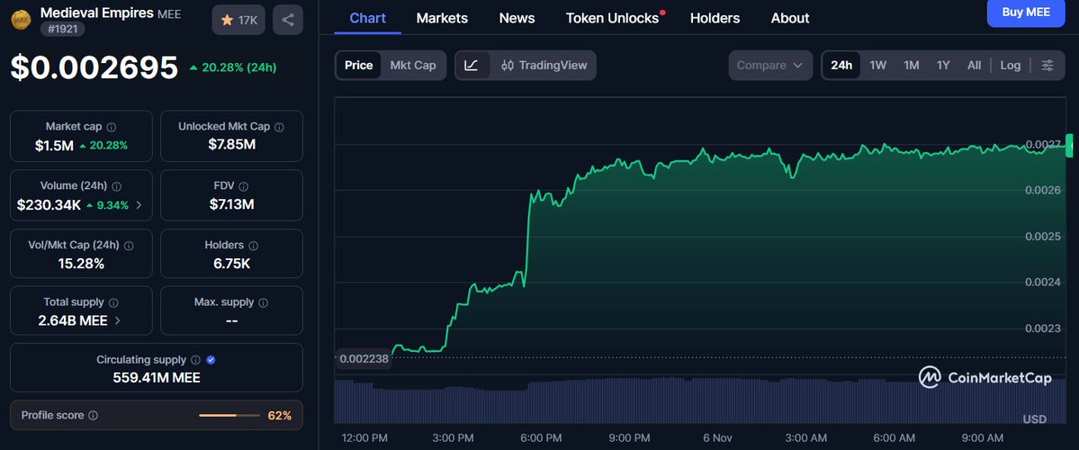Switch to line chart icon
This screenshot has width=1079, height=450.
(x=472, y=65)
